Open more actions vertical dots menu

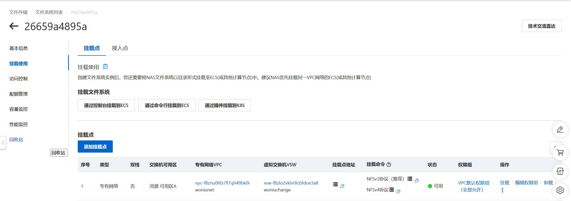502,190
